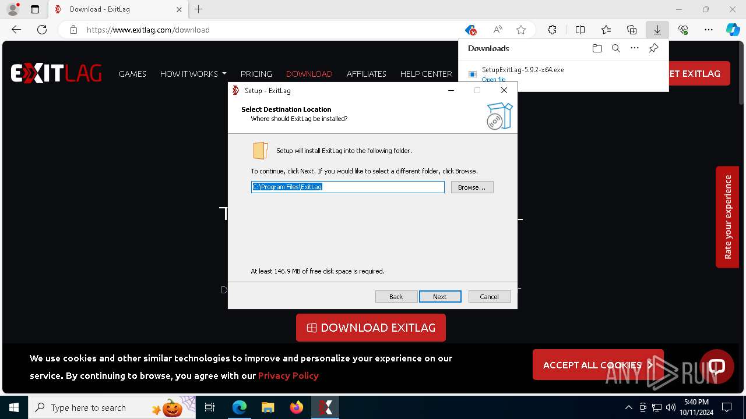The width and height of the screenshot is (746, 419).
Task: Accept all cookies
Action: pyautogui.click(x=597, y=365)
